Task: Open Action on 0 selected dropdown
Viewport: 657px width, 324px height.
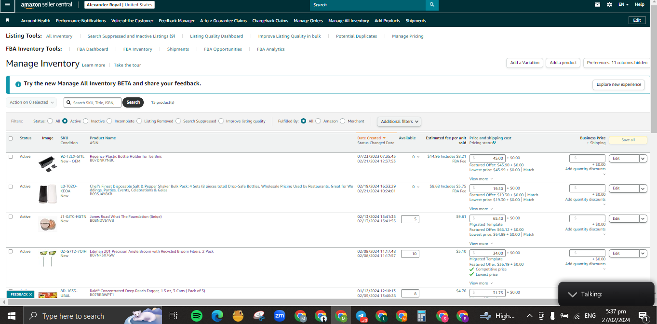Action: coord(31,102)
